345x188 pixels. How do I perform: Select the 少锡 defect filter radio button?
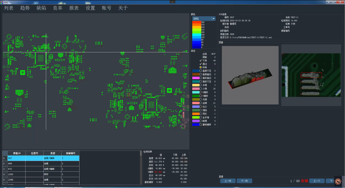200,89
